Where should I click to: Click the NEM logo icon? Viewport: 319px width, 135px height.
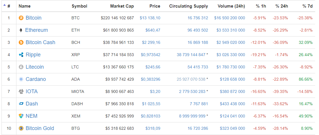click(21, 116)
